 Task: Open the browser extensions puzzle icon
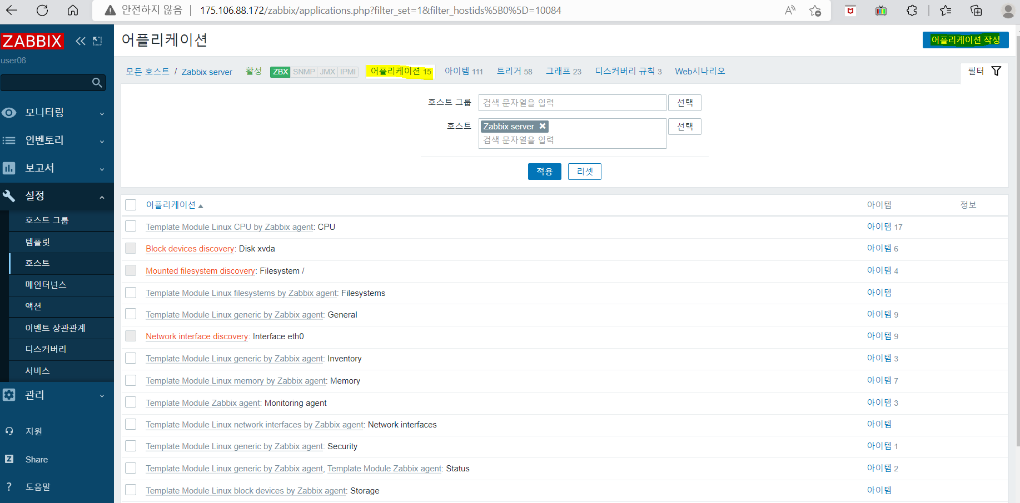pyautogui.click(x=912, y=10)
